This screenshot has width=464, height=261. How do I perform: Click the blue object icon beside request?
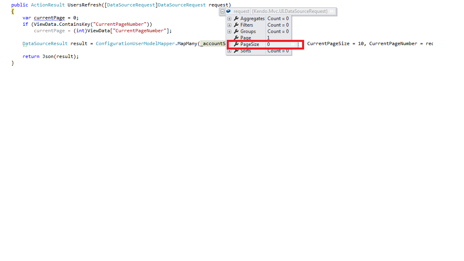(228, 11)
